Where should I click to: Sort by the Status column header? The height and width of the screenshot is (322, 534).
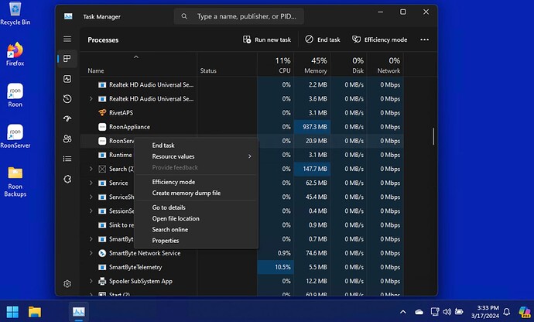228,65
